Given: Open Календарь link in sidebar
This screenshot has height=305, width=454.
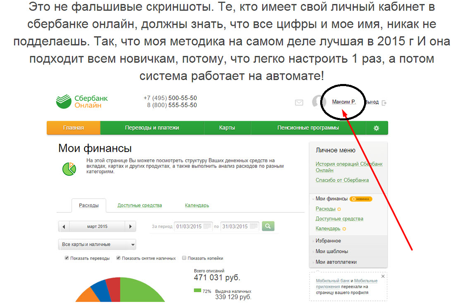Looking at the screenshot, I should point(328,228).
